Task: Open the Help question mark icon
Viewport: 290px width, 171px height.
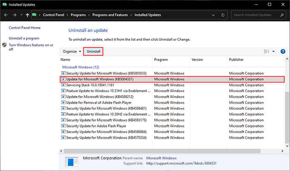Action: tap(283, 51)
